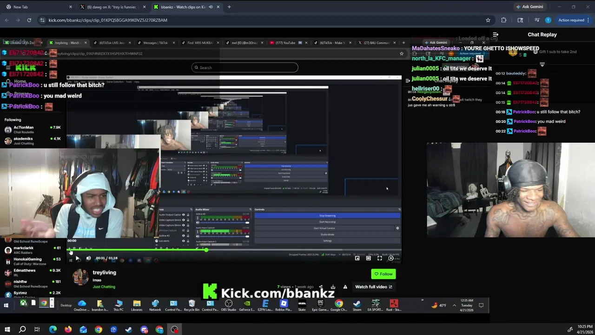This screenshot has width=595, height=335.
Task: Collapse the Chat Replay panel
Action: [496, 34]
